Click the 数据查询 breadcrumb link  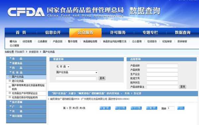click(33, 52)
